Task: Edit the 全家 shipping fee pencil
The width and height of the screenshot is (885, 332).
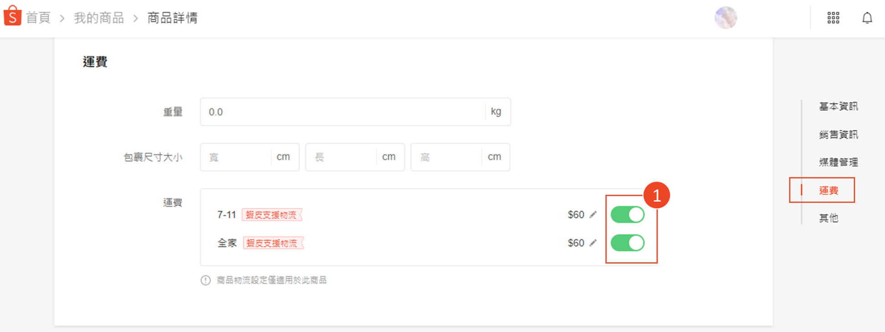Action: (x=593, y=243)
